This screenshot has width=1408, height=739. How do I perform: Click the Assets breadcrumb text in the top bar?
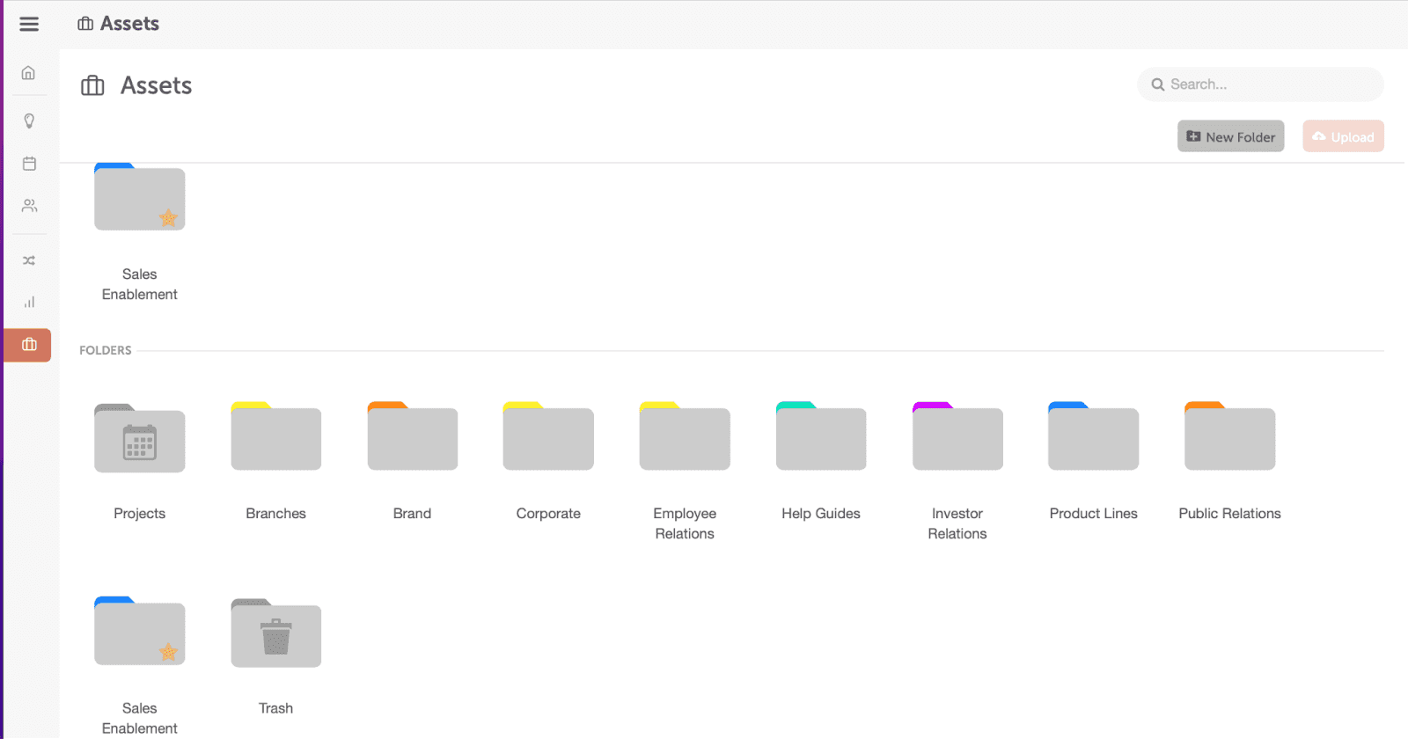point(129,24)
